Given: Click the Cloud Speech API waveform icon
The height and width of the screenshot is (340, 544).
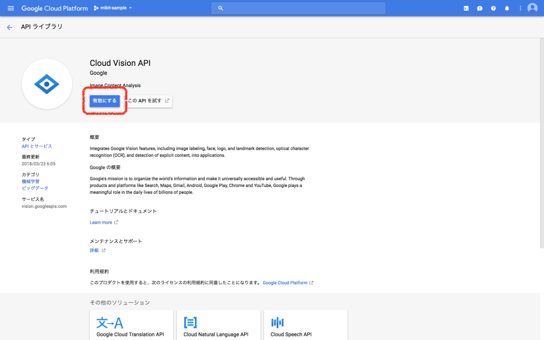Looking at the screenshot, I should coord(277,322).
